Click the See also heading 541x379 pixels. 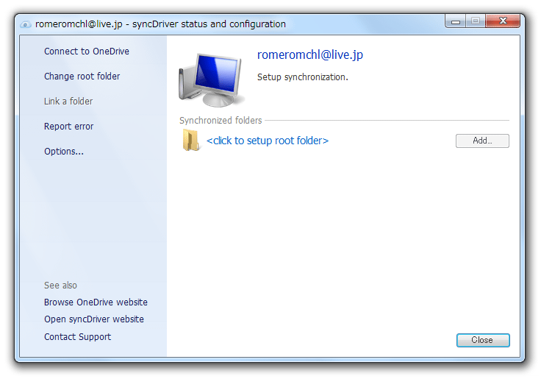pyautogui.click(x=60, y=286)
